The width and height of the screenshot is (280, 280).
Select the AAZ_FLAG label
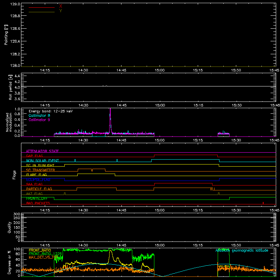point(34,194)
